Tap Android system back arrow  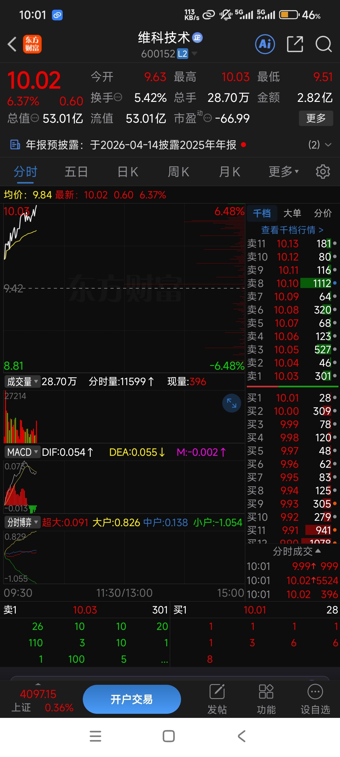[241, 736]
